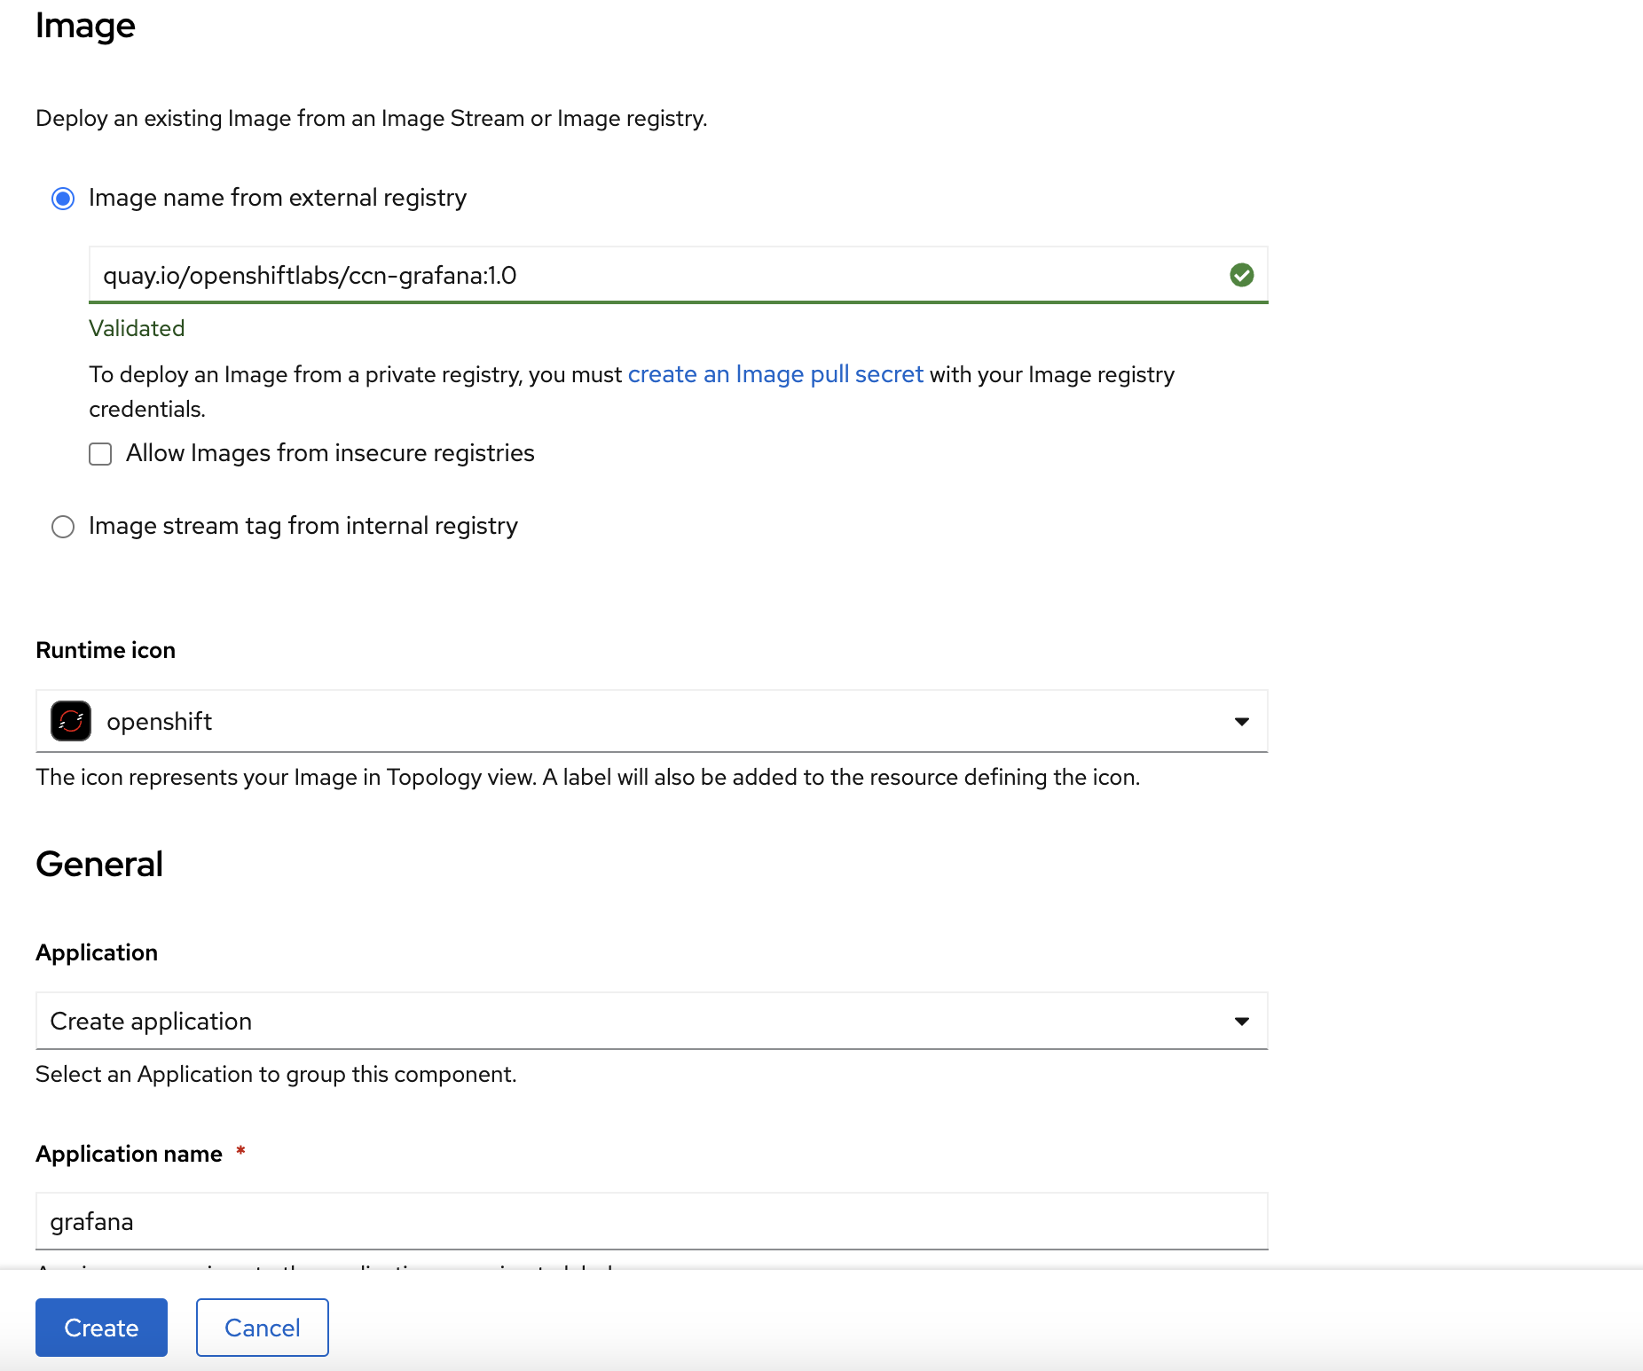Click the "Image name from external registry" label
This screenshot has width=1643, height=1371.
click(277, 198)
